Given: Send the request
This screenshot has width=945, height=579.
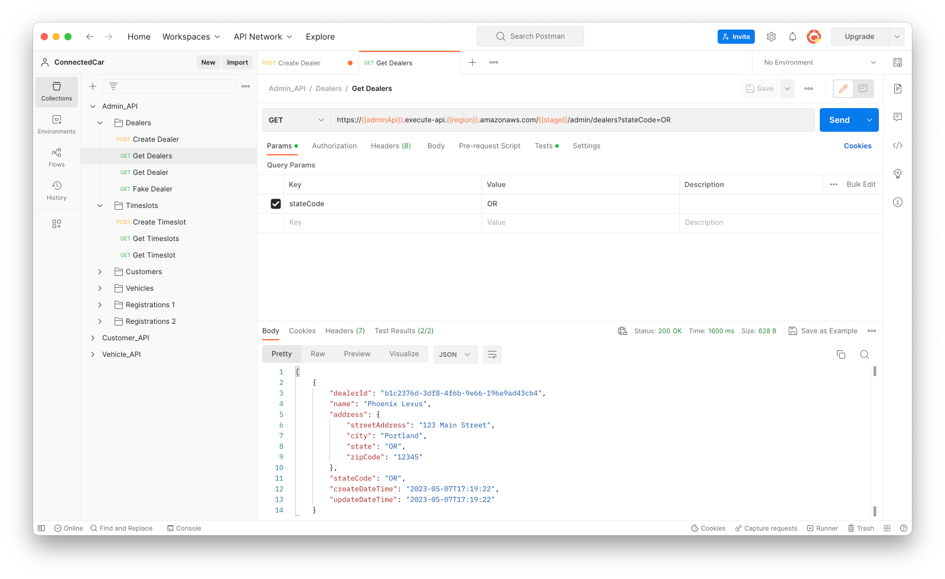Looking at the screenshot, I should pos(839,120).
